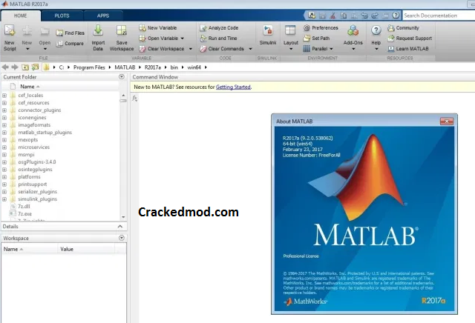The image size is (475, 323).
Task: Open the New dropdown arrow
Action: pos(27,49)
